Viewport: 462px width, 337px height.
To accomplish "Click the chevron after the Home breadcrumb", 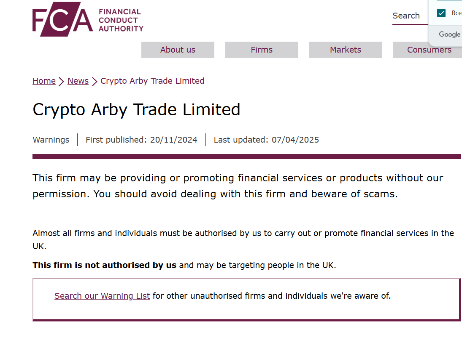I will [61, 81].
